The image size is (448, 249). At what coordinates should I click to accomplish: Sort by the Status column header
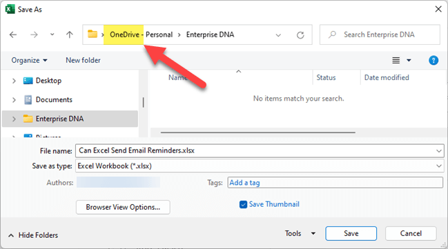tap(326, 77)
